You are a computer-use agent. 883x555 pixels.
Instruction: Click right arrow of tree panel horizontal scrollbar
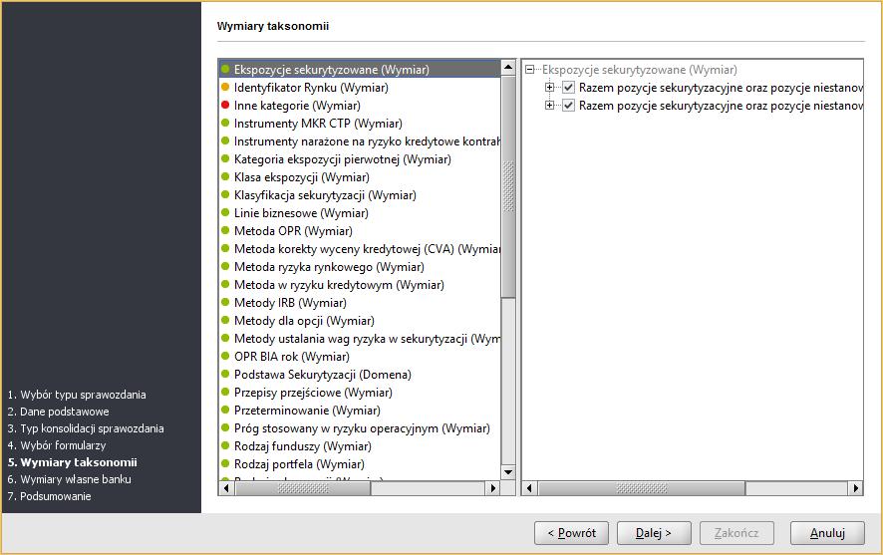pos(855,488)
